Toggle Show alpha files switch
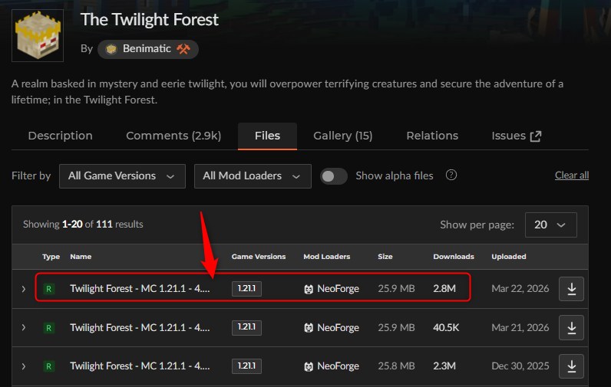 (334, 176)
